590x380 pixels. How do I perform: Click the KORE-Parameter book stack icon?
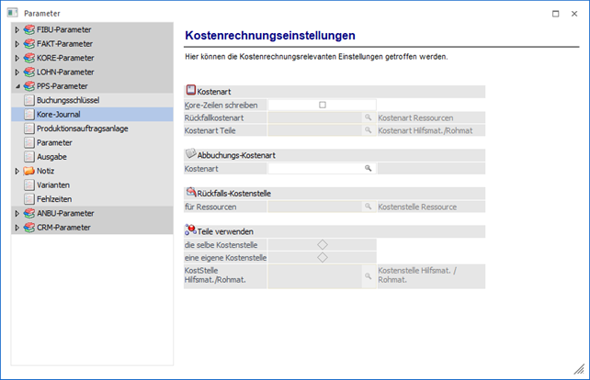coord(28,58)
